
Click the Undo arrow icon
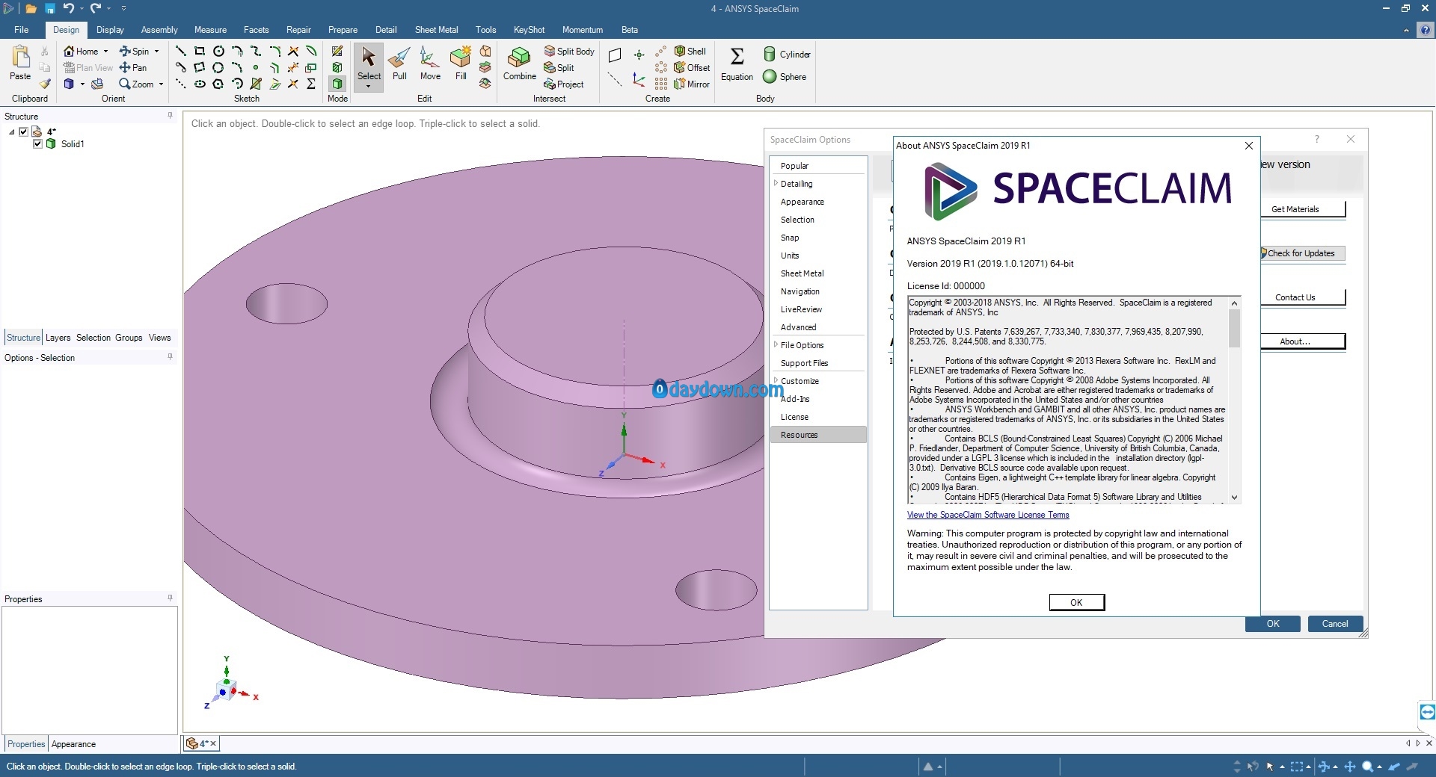pyautogui.click(x=69, y=9)
